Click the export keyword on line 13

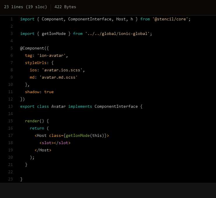point(27,106)
